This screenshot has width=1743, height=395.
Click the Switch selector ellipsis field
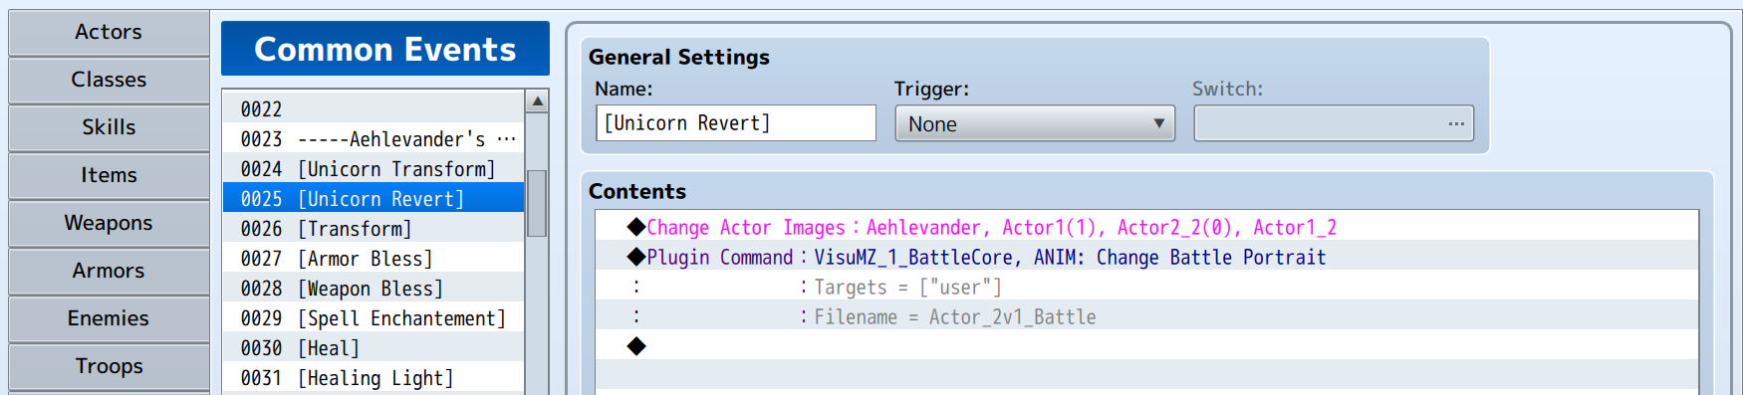point(1334,123)
